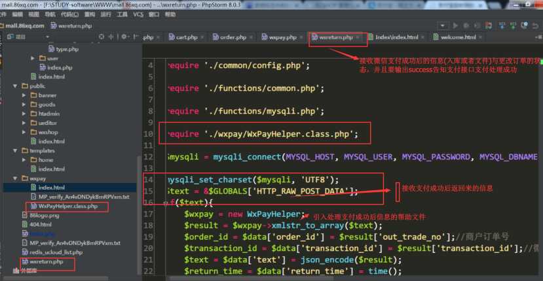543x281 pixels.
Task: Open the 编辑 menu
Action: [17, 14]
